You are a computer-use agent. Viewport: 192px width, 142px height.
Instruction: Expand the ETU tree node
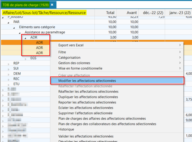8,85
